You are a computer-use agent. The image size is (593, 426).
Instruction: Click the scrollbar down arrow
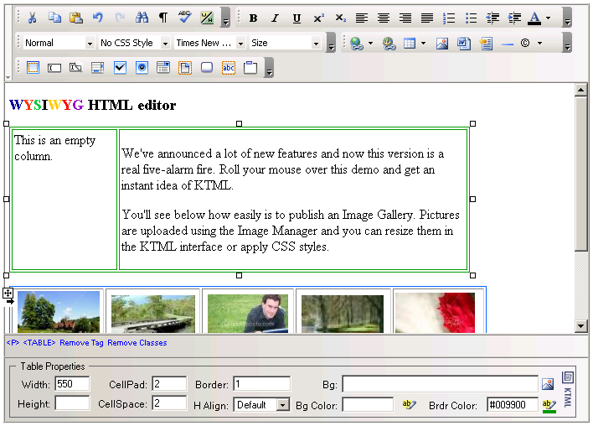[581, 325]
